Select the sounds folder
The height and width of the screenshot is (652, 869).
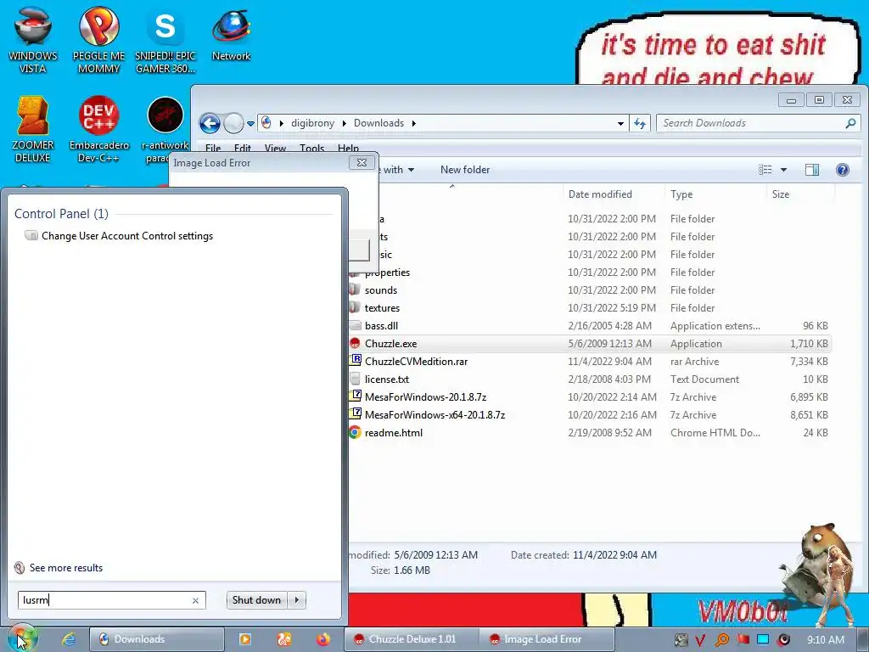tap(381, 290)
